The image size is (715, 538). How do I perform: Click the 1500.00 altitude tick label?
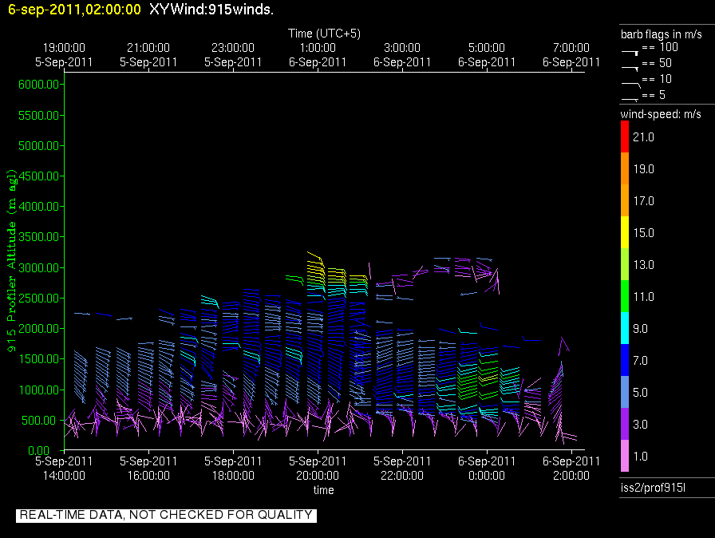pyautogui.click(x=39, y=359)
